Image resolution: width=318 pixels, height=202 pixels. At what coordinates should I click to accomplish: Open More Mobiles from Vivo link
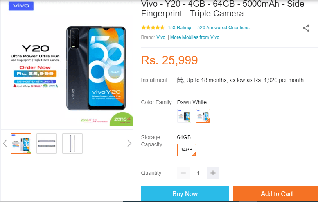195,37
